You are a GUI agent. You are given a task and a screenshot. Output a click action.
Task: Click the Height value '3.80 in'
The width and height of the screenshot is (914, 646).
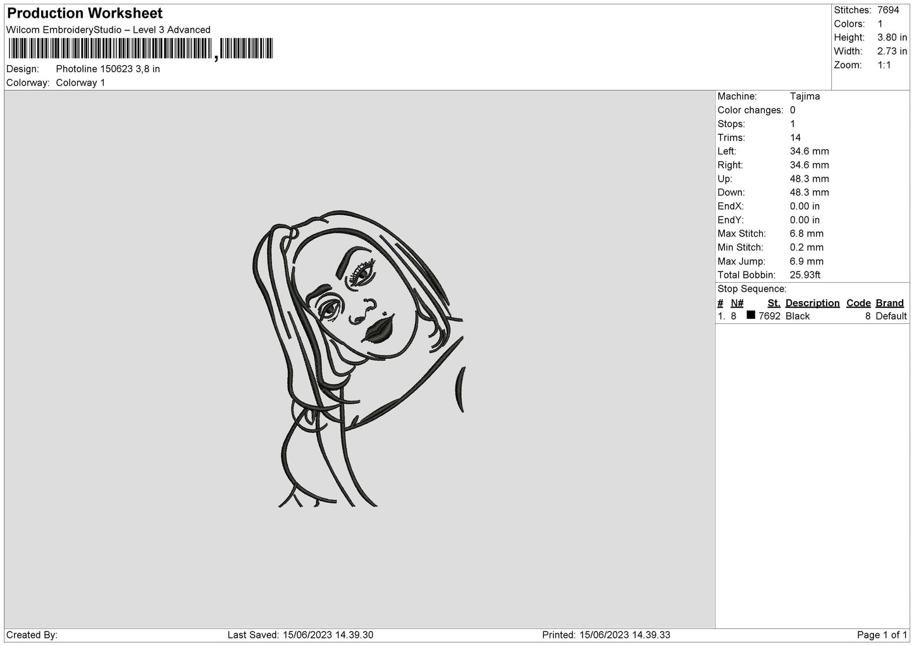tap(892, 38)
